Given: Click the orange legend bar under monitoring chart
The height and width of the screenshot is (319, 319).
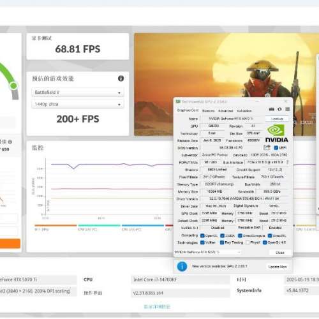Looking at the screenshot, I should [x=56, y=225].
